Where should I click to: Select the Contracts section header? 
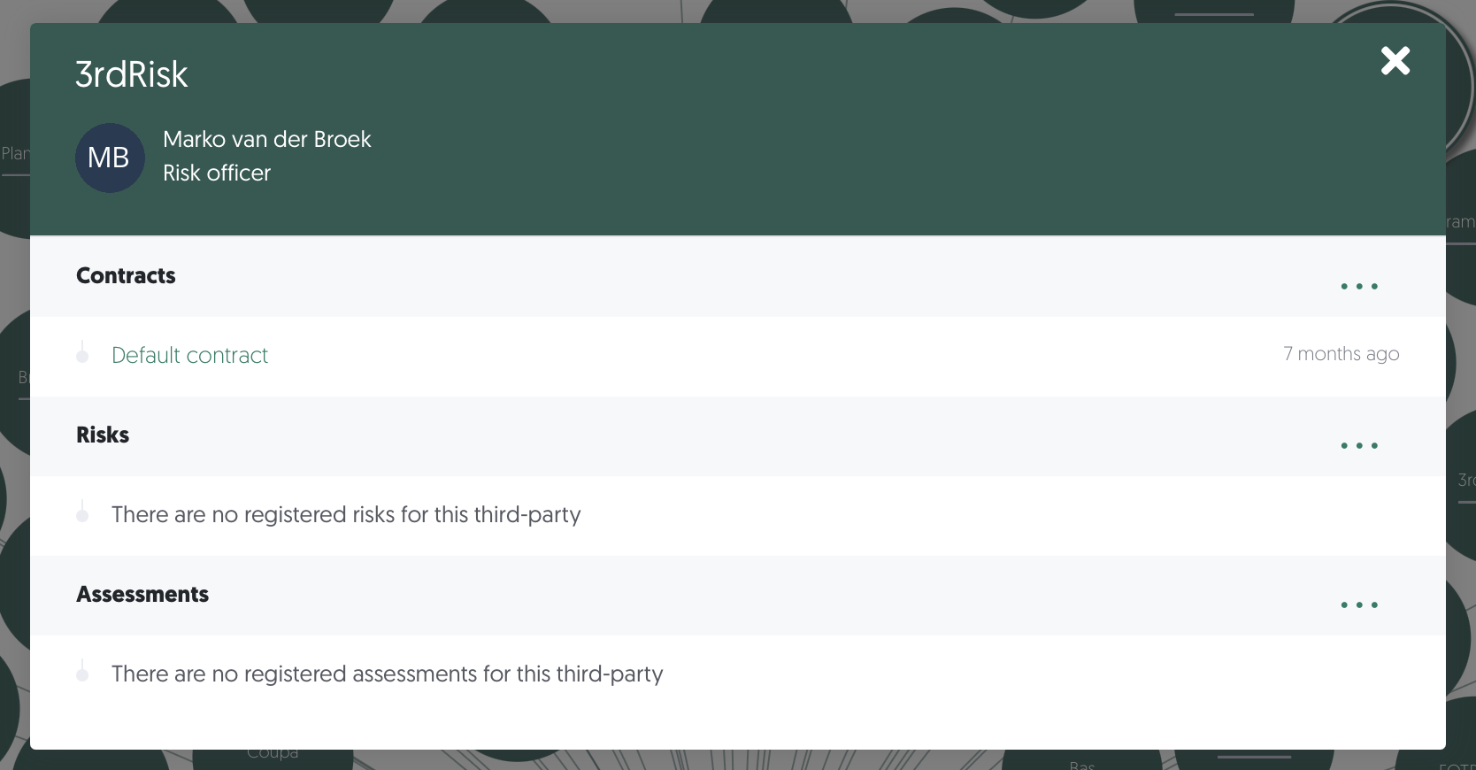pyautogui.click(x=126, y=275)
